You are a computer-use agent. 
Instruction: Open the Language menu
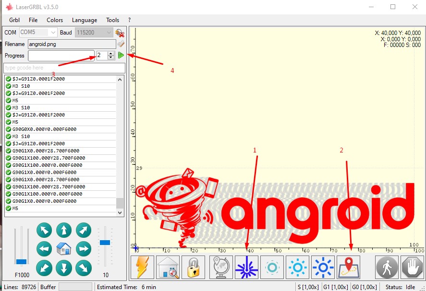85,20
